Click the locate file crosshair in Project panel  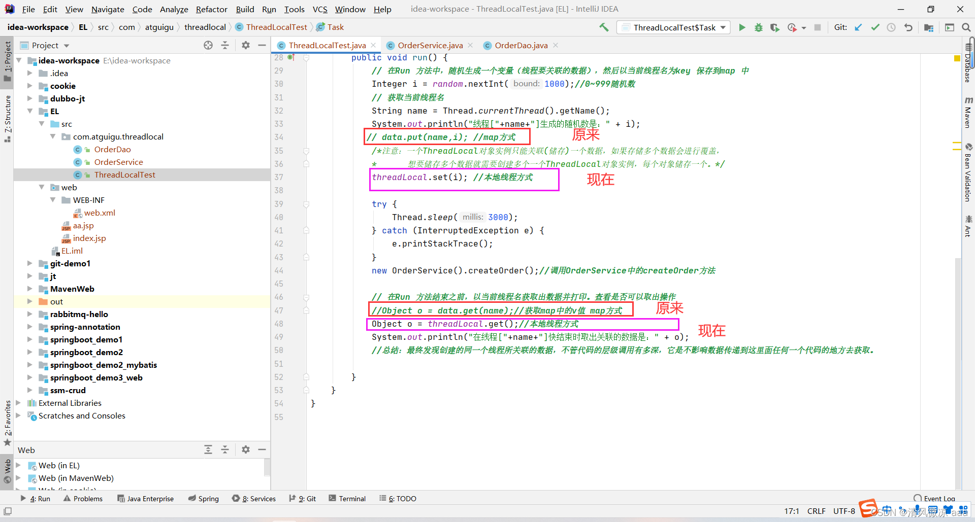[208, 45]
